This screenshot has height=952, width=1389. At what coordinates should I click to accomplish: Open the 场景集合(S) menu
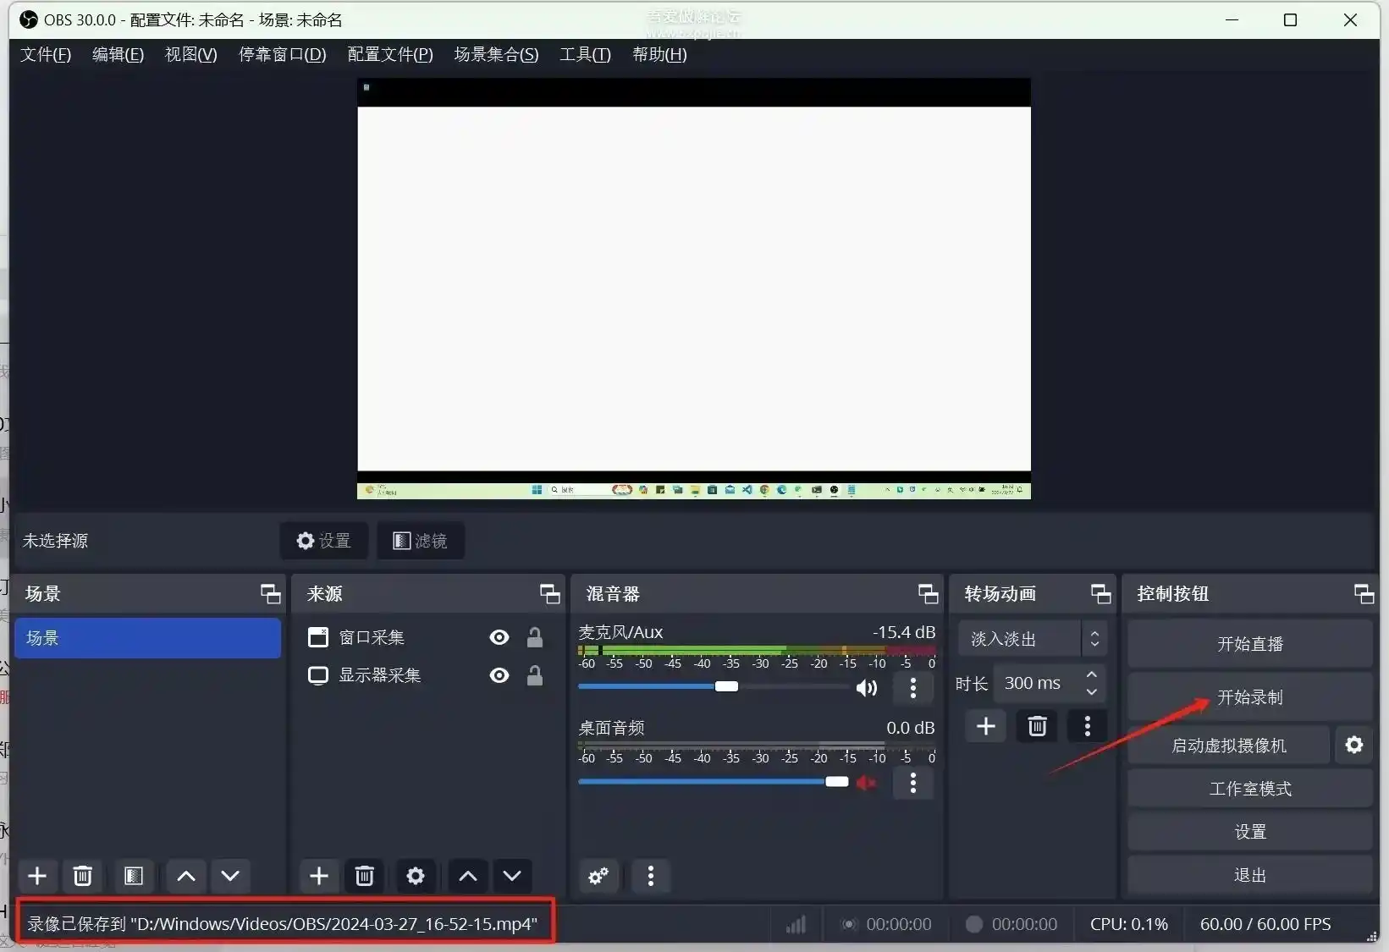click(x=496, y=54)
